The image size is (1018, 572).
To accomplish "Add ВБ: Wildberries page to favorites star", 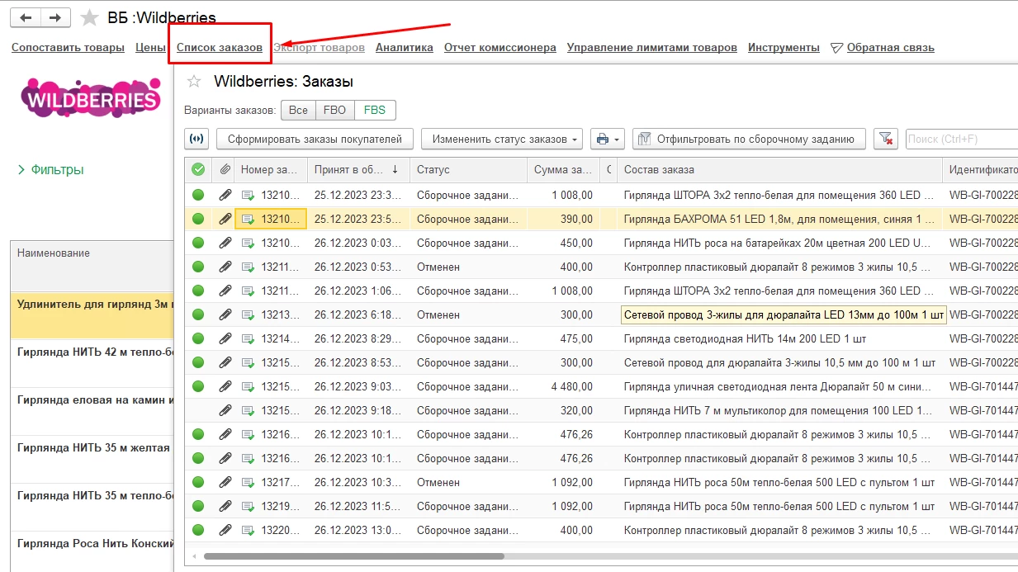I will point(89,17).
